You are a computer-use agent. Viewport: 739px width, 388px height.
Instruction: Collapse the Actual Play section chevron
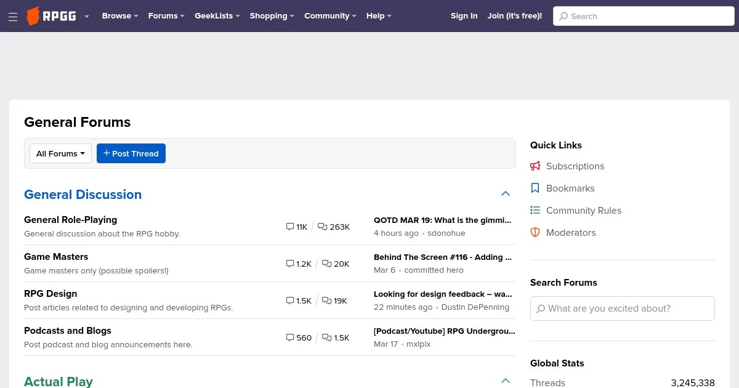(506, 381)
